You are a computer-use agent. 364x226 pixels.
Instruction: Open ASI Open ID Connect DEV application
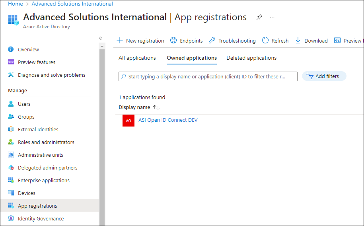coord(168,120)
